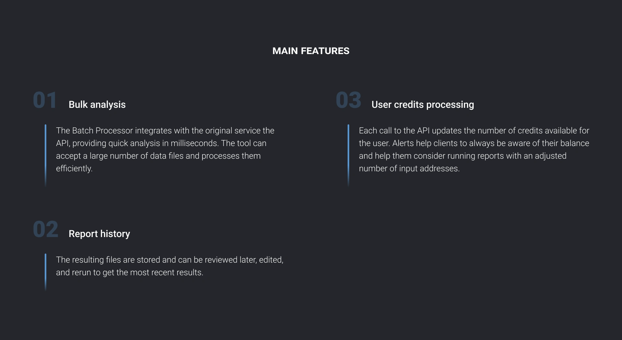622x340 pixels.
Task: Click the line starting "Each call to the API"
Action: click(x=474, y=130)
